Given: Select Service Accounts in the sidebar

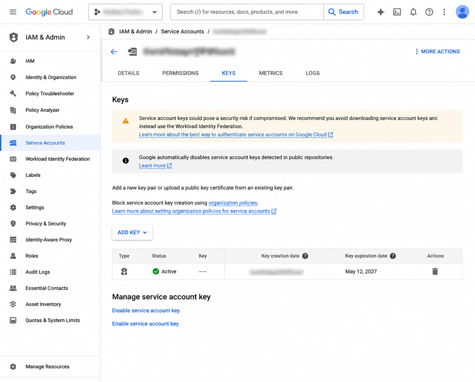Looking at the screenshot, I should [50, 143].
